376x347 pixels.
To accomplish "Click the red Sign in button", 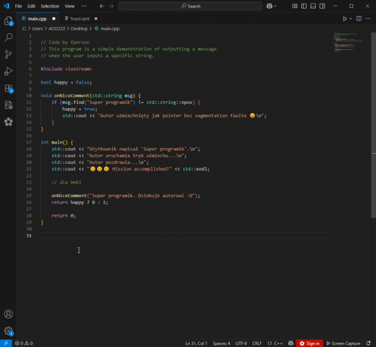I will (309, 343).
